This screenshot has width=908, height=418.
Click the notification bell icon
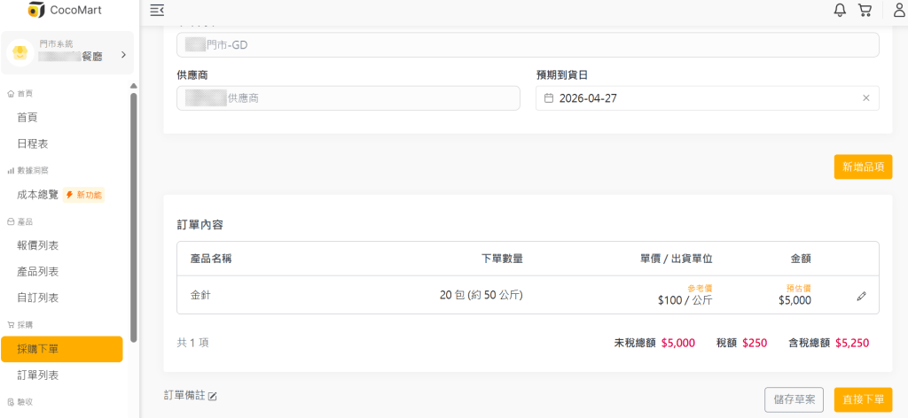tap(840, 11)
